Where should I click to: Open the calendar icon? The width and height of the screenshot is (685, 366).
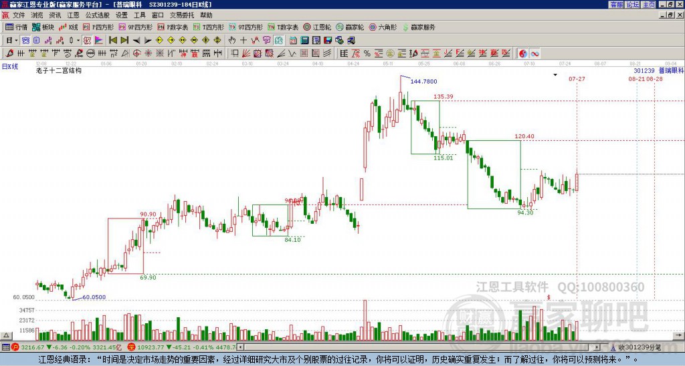coord(293,41)
